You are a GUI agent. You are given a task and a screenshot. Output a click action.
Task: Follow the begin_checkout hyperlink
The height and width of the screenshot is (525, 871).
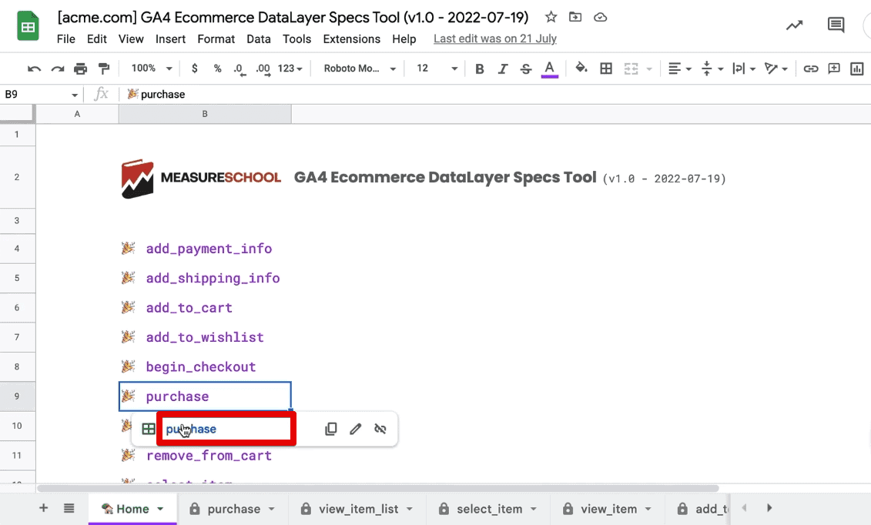point(200,366)
